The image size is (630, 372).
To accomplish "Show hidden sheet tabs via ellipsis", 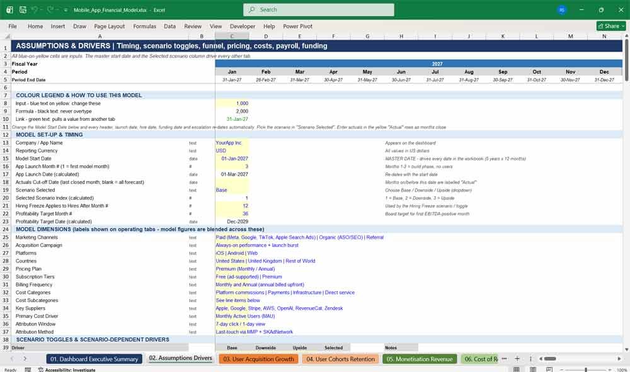I will [504, 359].
